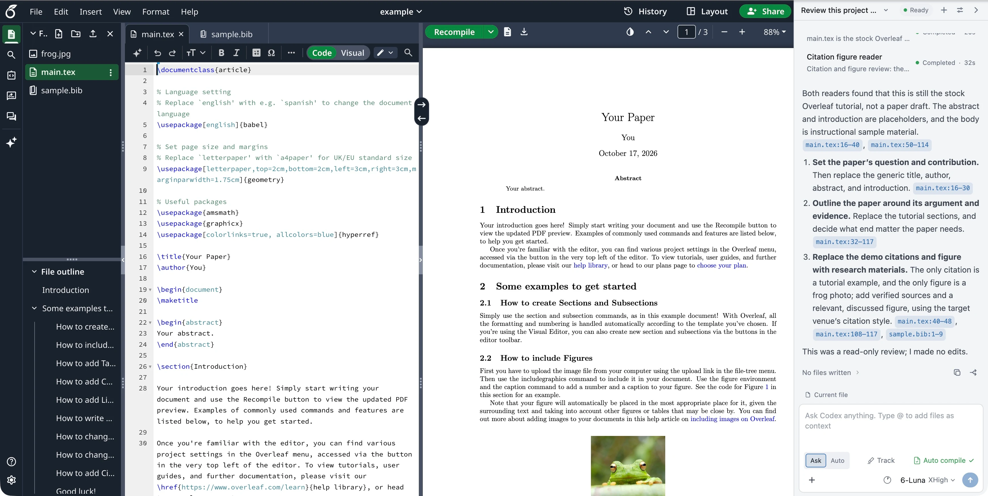Toggle the PDF dark mode contrast icon

coord(630,32)
